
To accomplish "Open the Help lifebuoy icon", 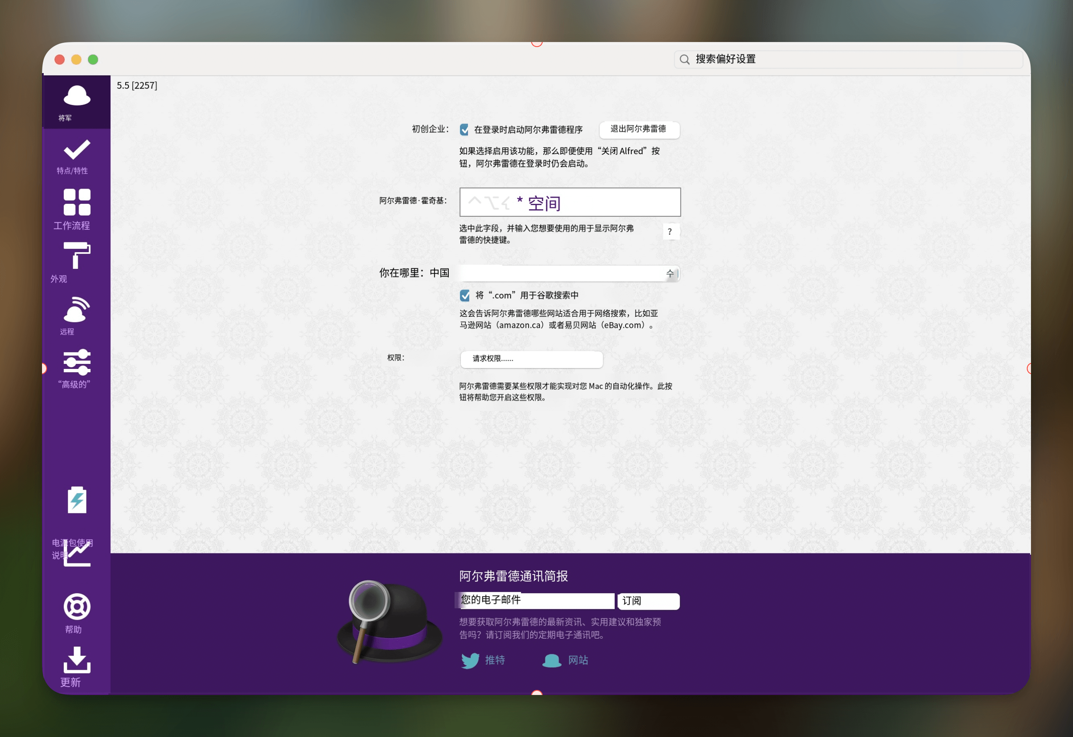I will [76, 606].
